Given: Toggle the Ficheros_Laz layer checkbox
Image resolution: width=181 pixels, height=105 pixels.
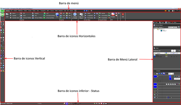Looking at the screenshot, I should point(155,57).
